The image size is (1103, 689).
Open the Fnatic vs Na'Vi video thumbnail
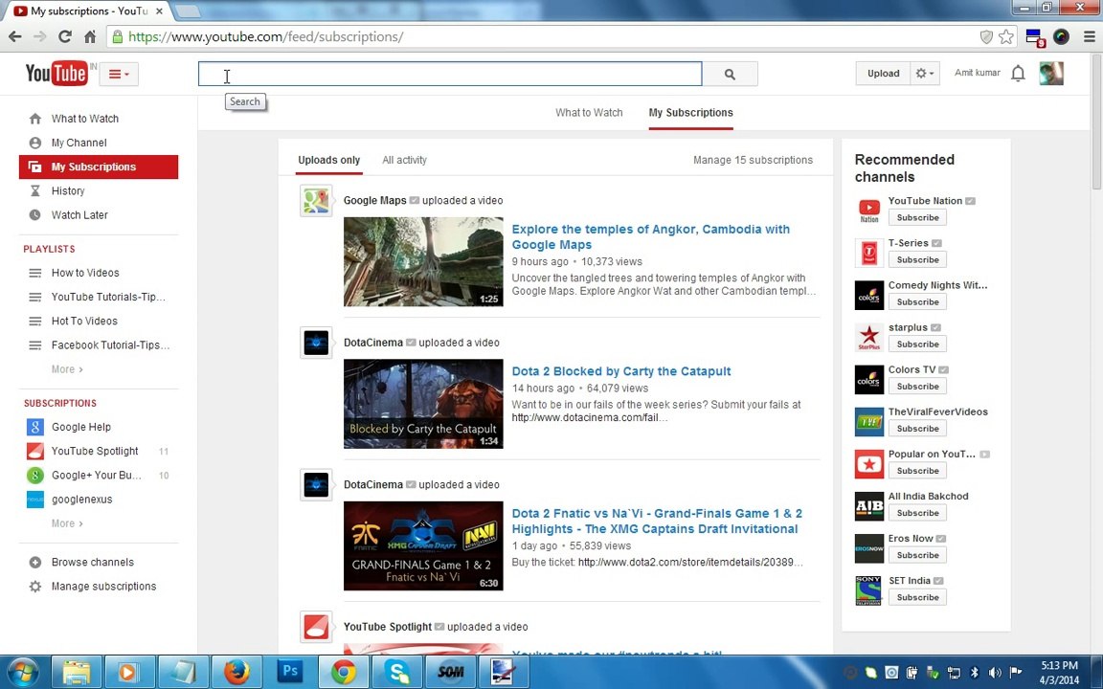pyautogui.click(x=423, y=545)
